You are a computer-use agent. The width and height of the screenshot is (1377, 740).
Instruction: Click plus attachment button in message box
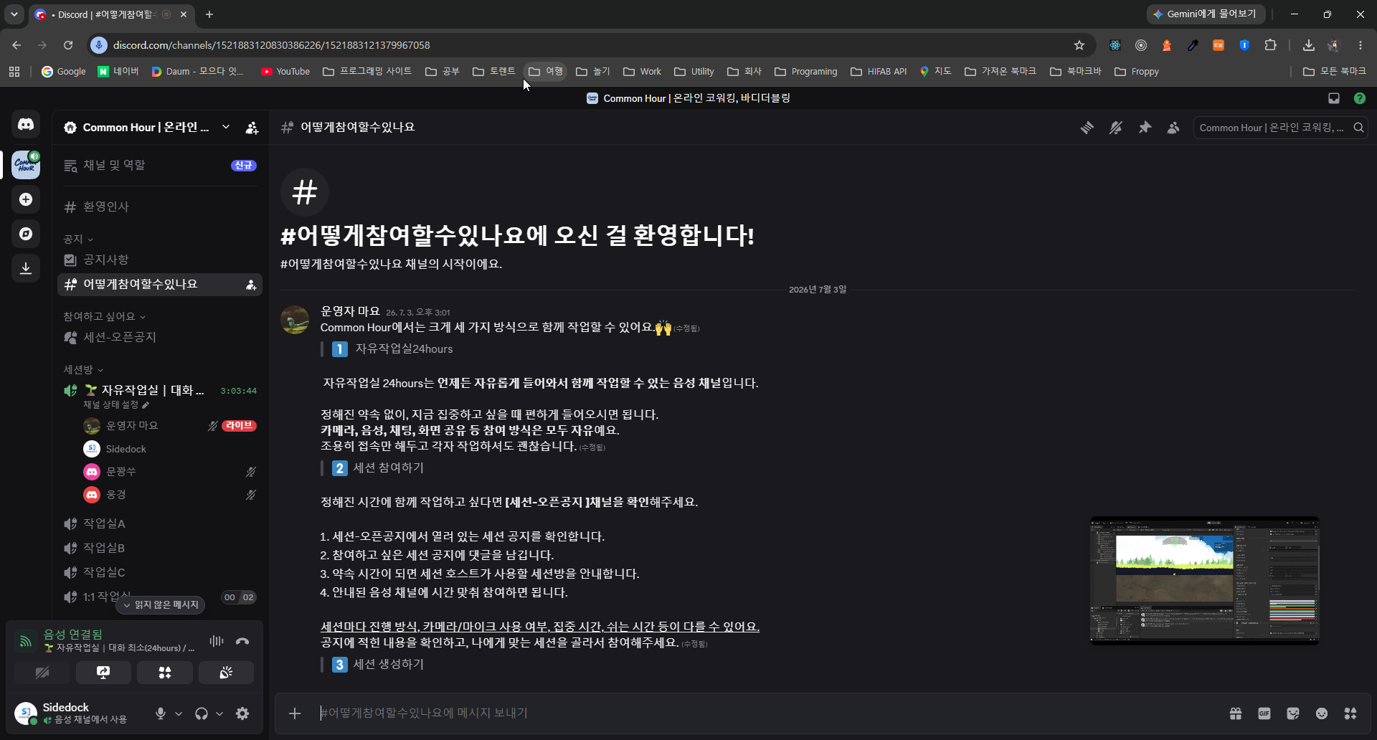point(295,713)
